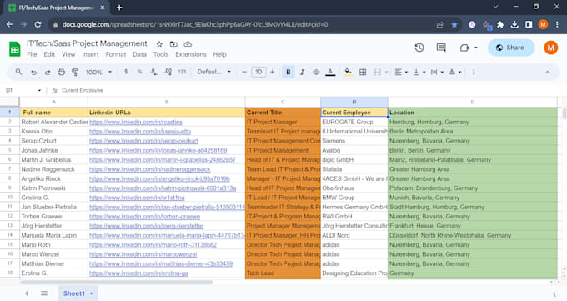Open version history clock icon
The height and width of the screenshot is (301, 567).
419,48
